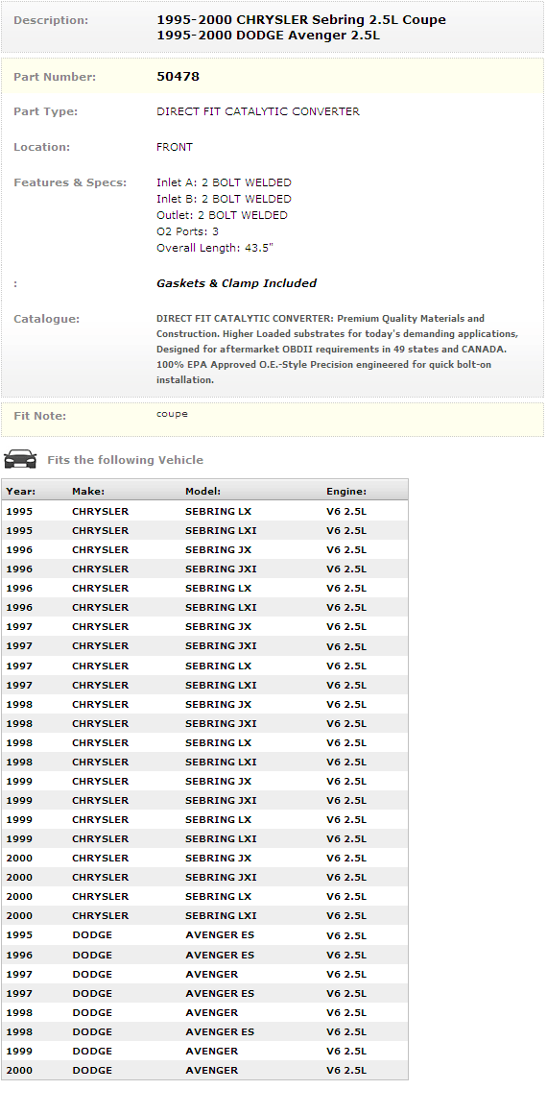This screenshot has width=547, height=1114.
Task: Select the 1999 SEBRING LXI row
Action: tap(204, 838)
